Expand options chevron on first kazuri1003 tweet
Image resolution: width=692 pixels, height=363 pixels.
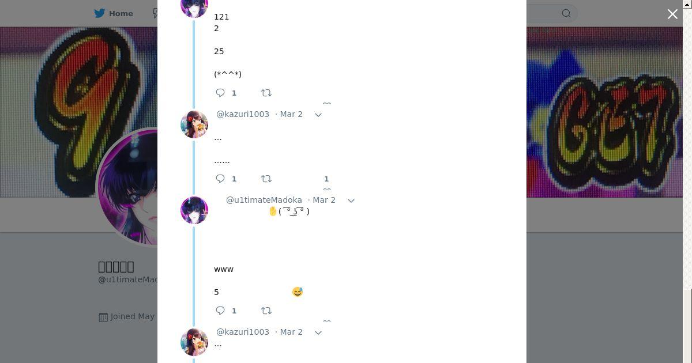point(318,115)
